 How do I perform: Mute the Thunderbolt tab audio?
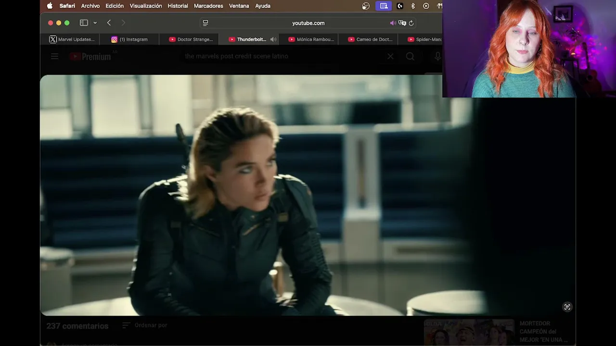pyautogui.click(x=273, y=39)
